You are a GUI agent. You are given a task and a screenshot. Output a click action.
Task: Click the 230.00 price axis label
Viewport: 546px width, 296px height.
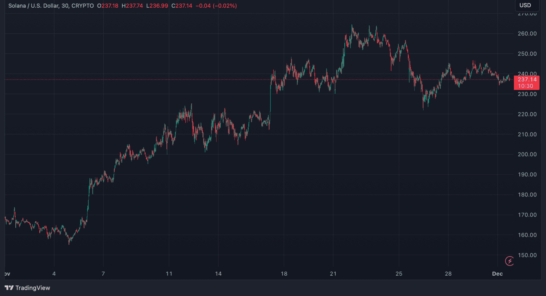click(527, 94)
